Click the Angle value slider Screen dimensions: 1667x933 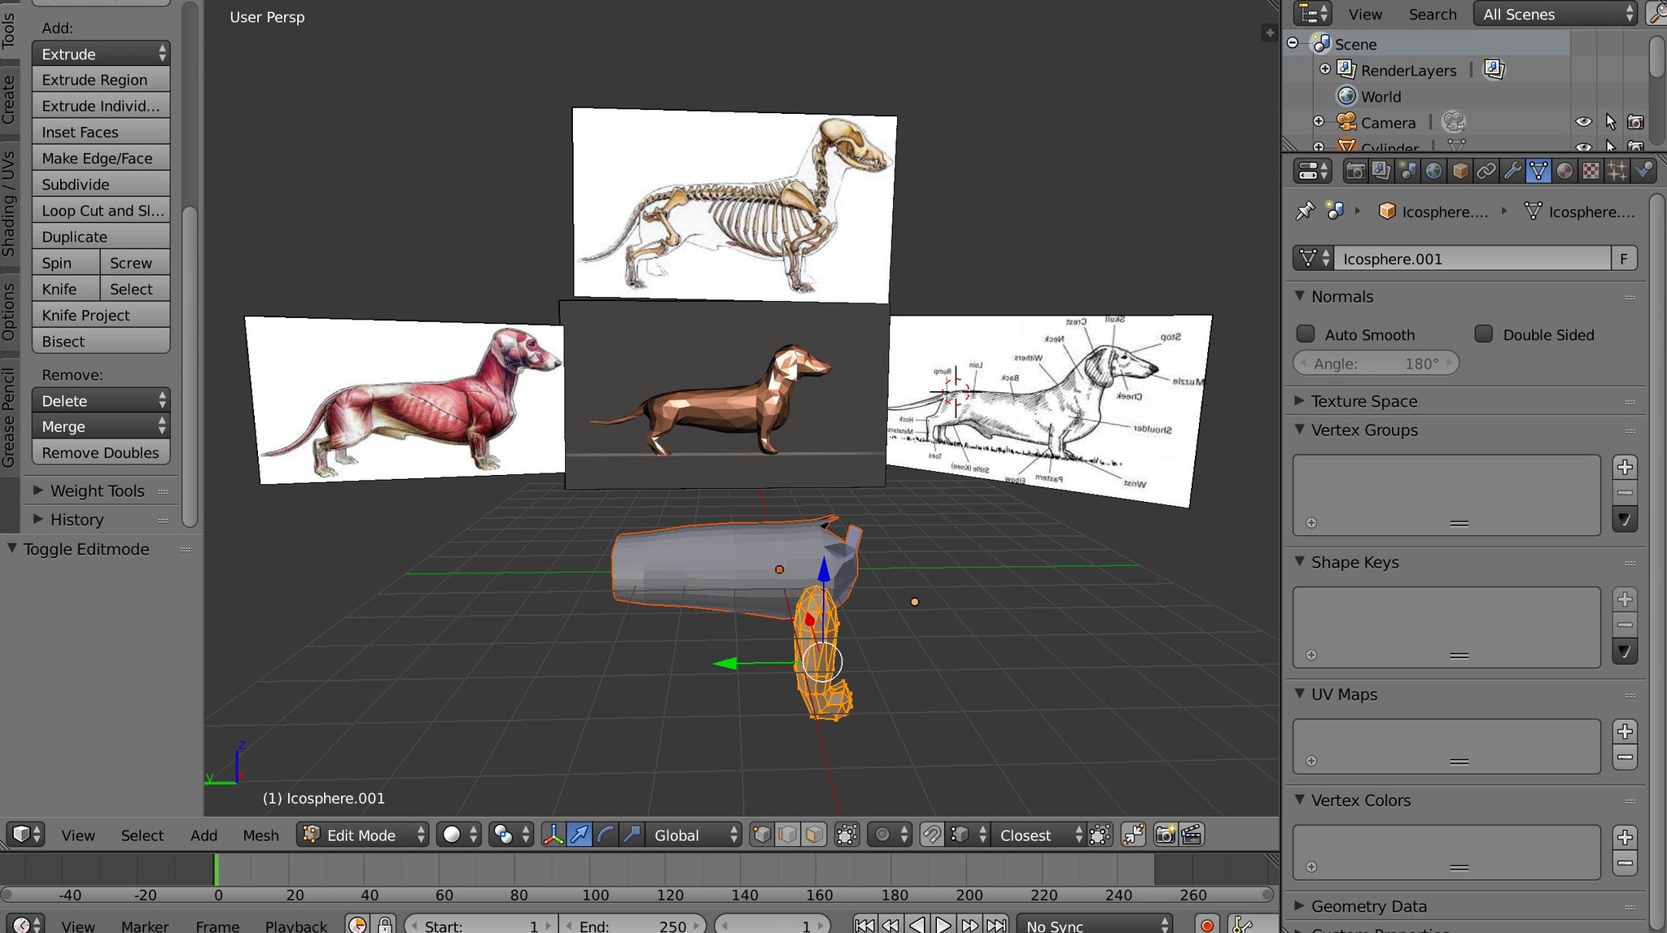[x=1376, y=364]
